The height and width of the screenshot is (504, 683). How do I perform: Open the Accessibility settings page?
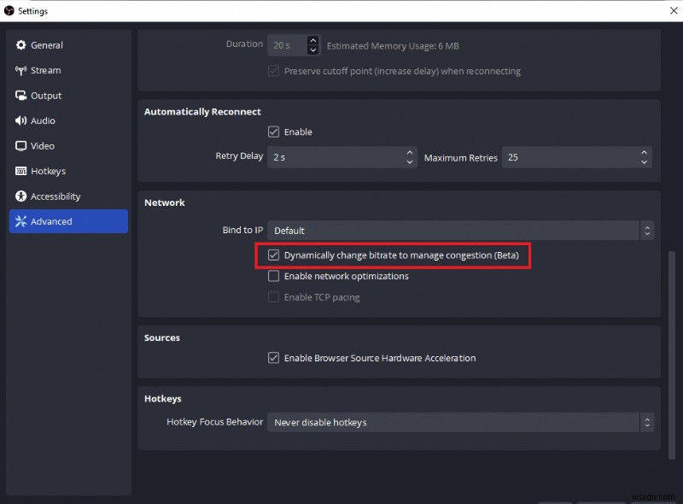pos(68,196)
